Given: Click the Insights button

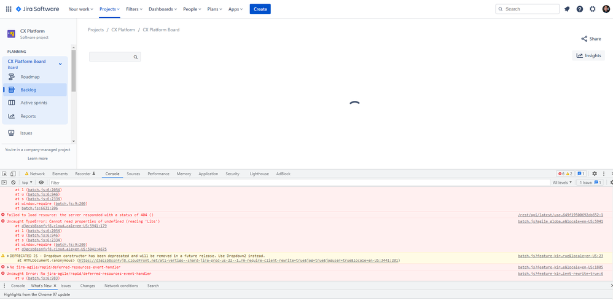Looking at the screenshot, I should [588, 55].
